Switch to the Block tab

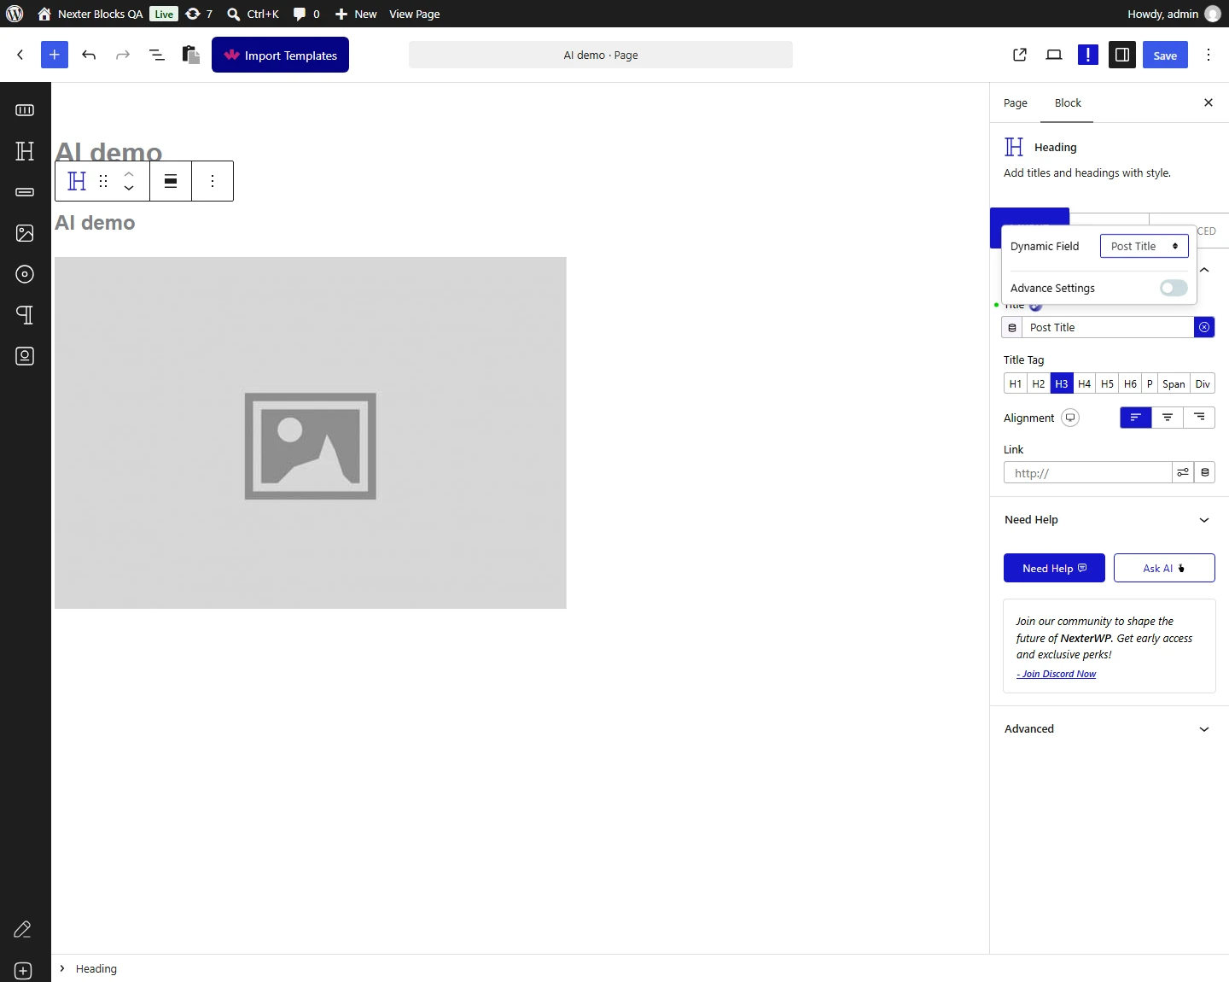1068,102
